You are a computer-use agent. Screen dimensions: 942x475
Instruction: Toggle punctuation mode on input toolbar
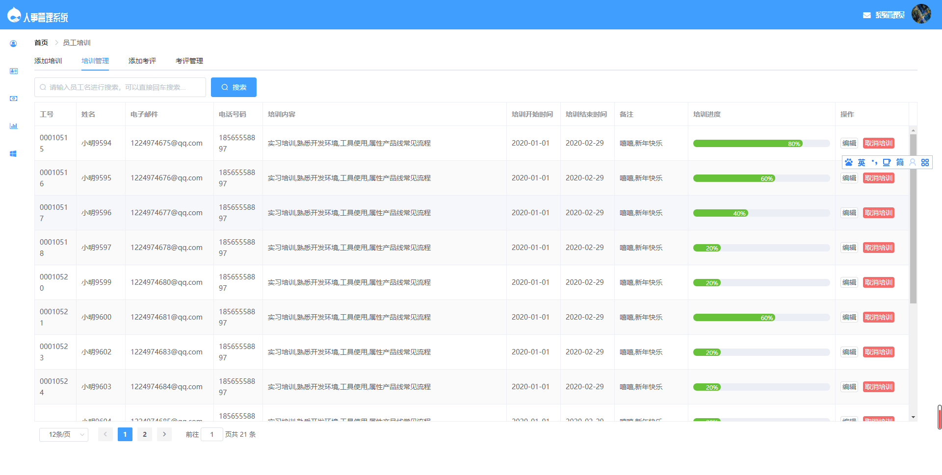click(874, 162)
